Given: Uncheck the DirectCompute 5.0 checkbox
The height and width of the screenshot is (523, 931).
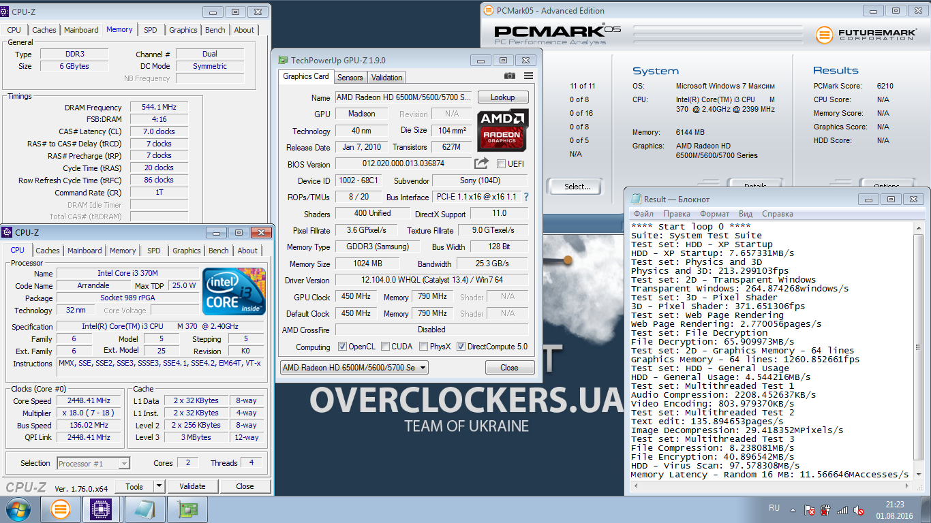Looking at the screenshot, I should 461,347.
